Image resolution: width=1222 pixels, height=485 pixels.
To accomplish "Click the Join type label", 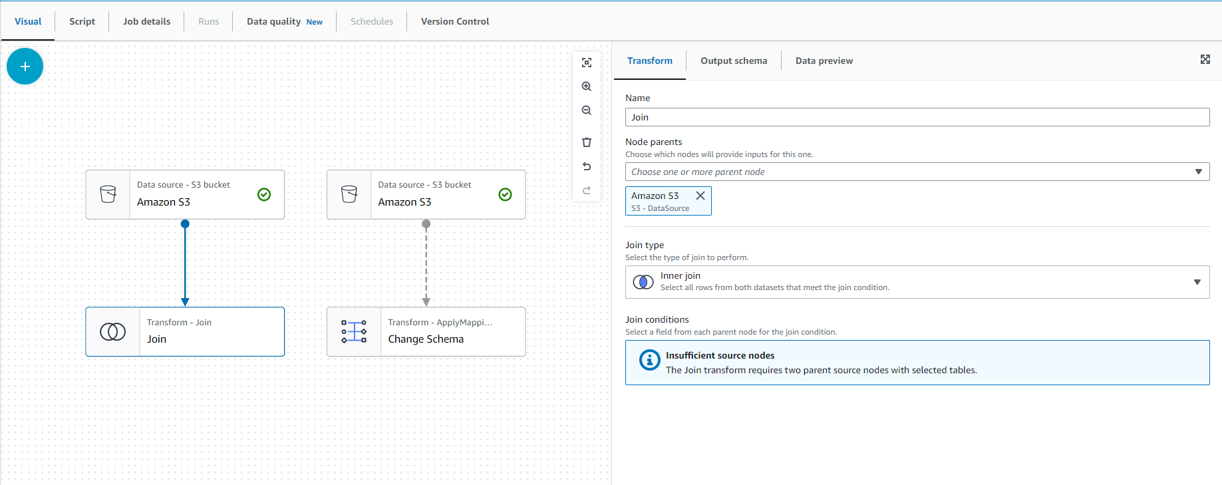I will (645, 245).
